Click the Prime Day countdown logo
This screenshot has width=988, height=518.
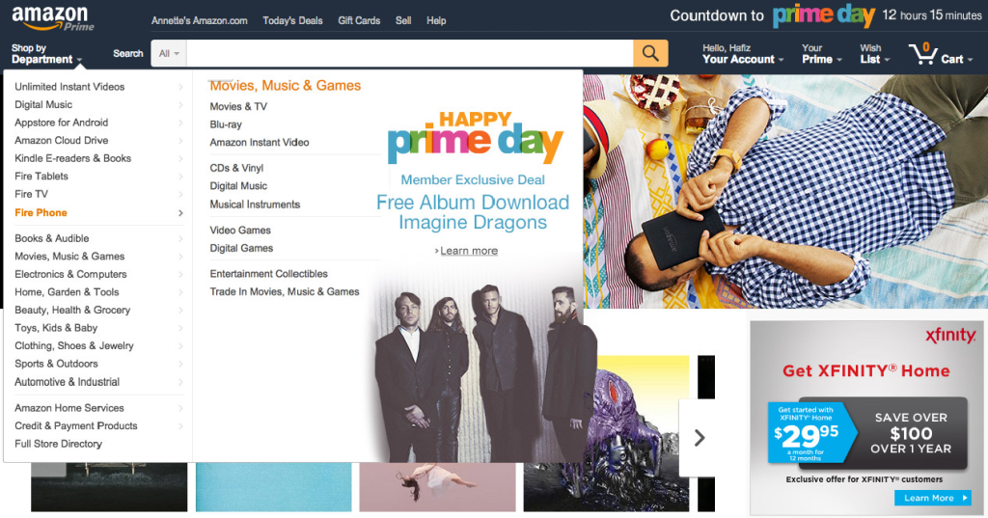pyautogui.click(x=824, y=15)
